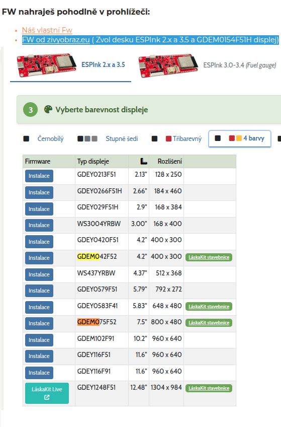Screen dimensions: 281x427
Task: Install firmware for GDEY0266F51H
Action: click(x=39, y=192)
